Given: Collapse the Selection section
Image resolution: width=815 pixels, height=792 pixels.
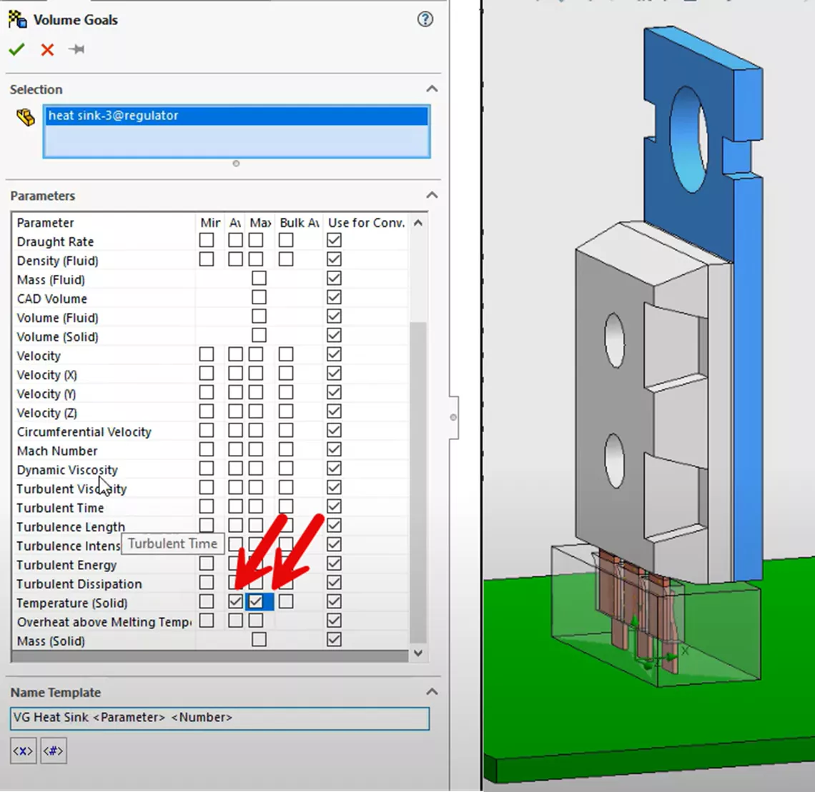Looking at the screenshot, I should 431,89.
